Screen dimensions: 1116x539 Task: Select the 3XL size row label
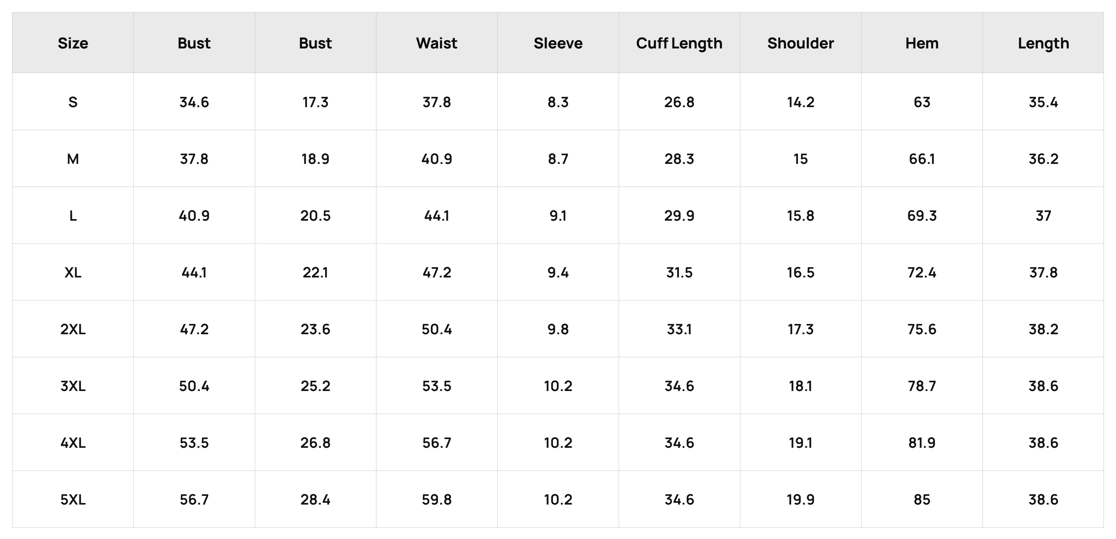pyautogui.click(x=73, y=385)
